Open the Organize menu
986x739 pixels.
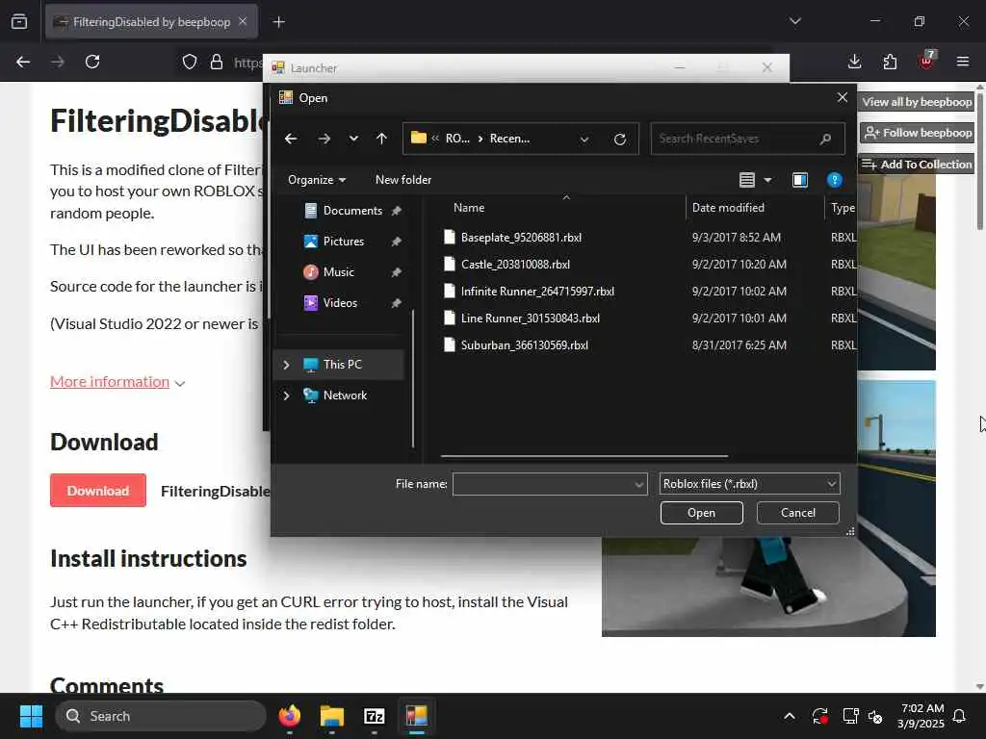(316, 180)
